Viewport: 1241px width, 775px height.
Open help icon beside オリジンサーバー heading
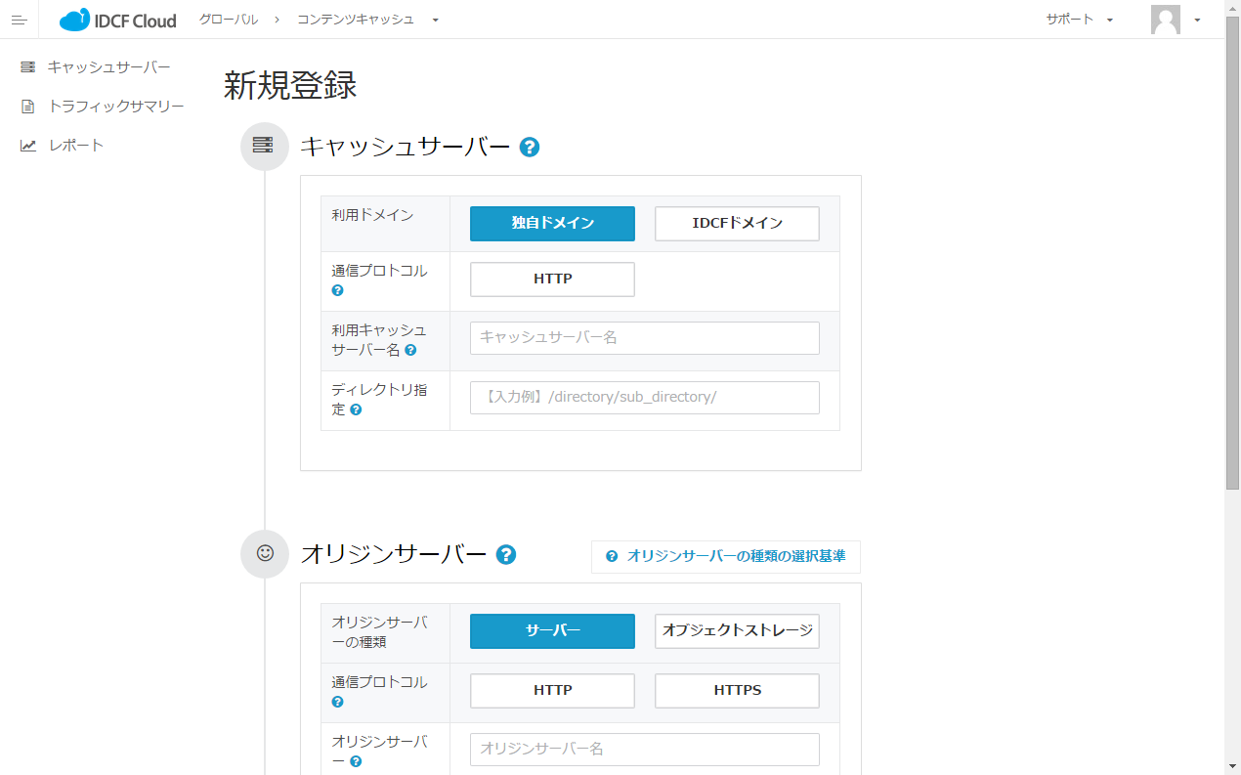pyautogui.click(x=506, y=555)
